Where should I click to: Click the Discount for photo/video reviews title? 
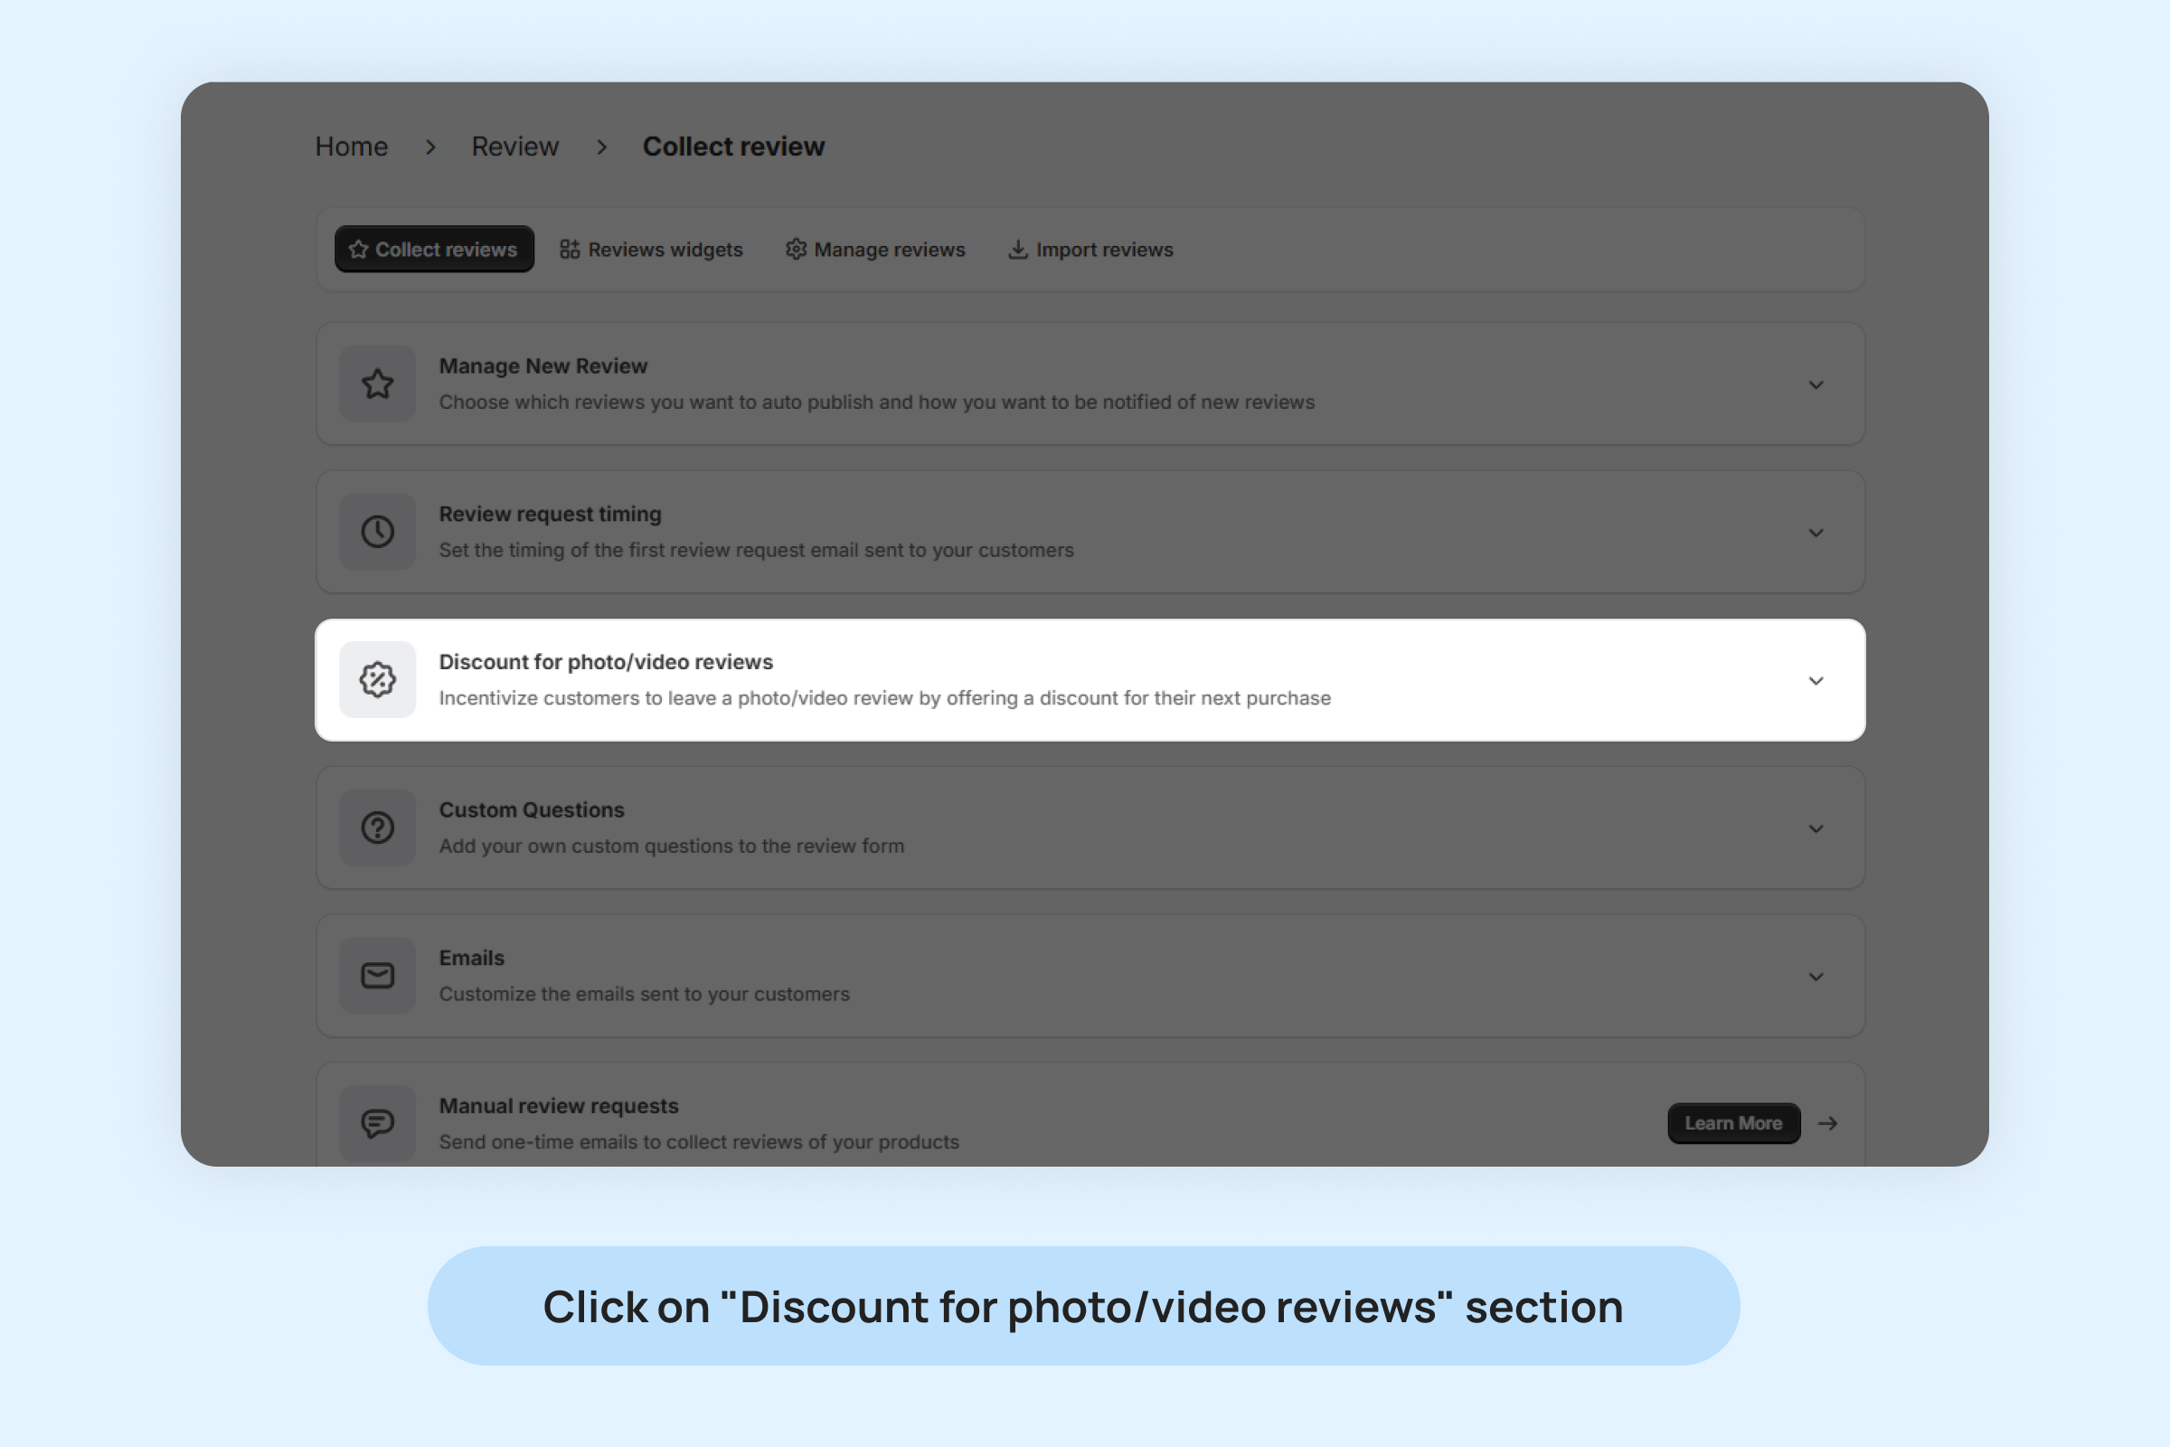coord(605,662)
